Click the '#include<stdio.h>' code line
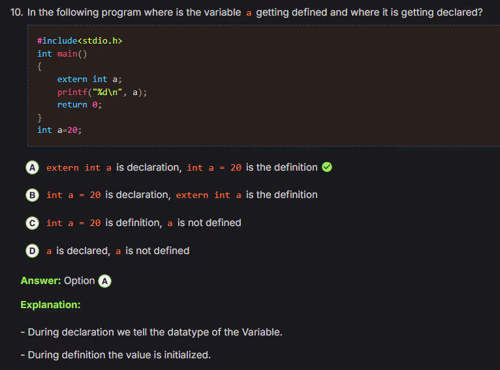The width and height of the screenshot is (500, 370). coord(80,41)
